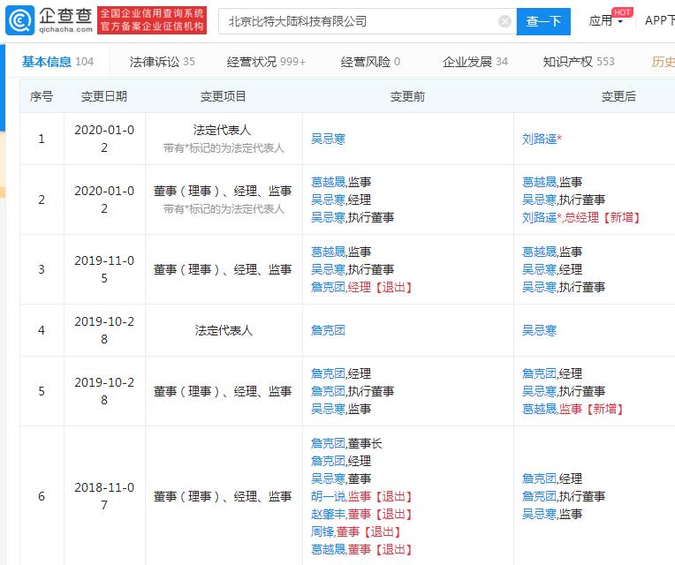The height and width of the screenshot is (565, 675).
Task: Open the 经营状况 tab
Action: [266, 62]
